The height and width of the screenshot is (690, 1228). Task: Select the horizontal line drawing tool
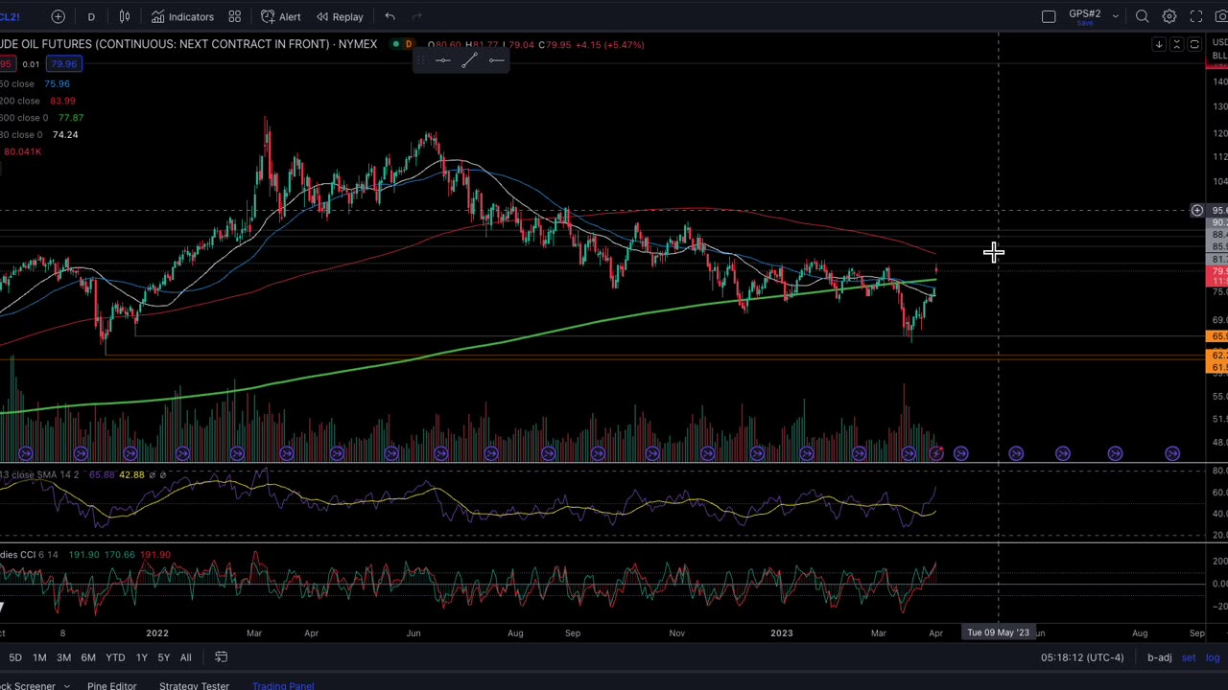(442, 60)
